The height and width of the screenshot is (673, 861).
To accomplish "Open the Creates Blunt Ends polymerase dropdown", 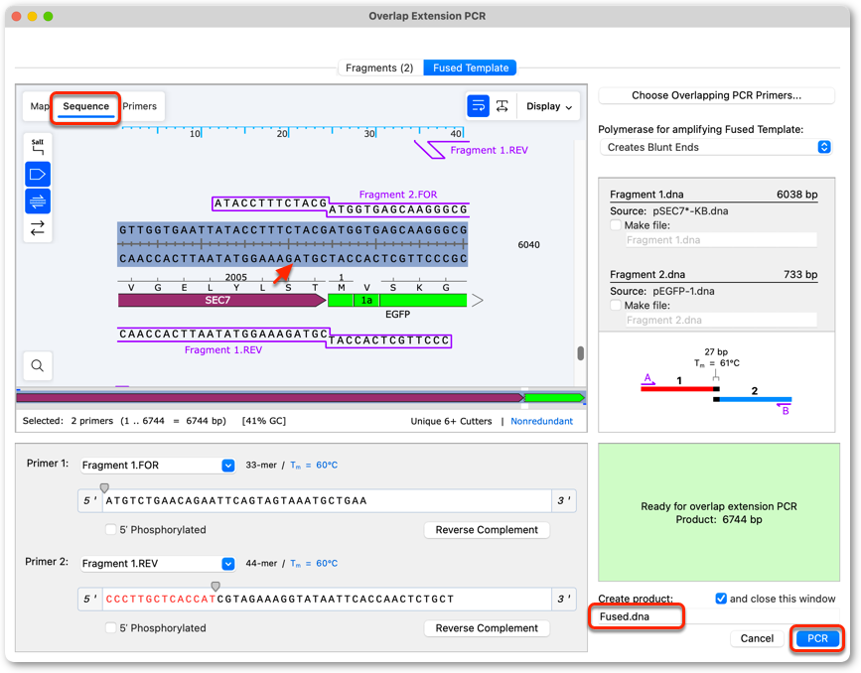I will click(x=715, y=147).
